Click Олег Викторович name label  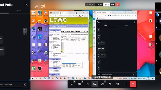click(102, 77)
